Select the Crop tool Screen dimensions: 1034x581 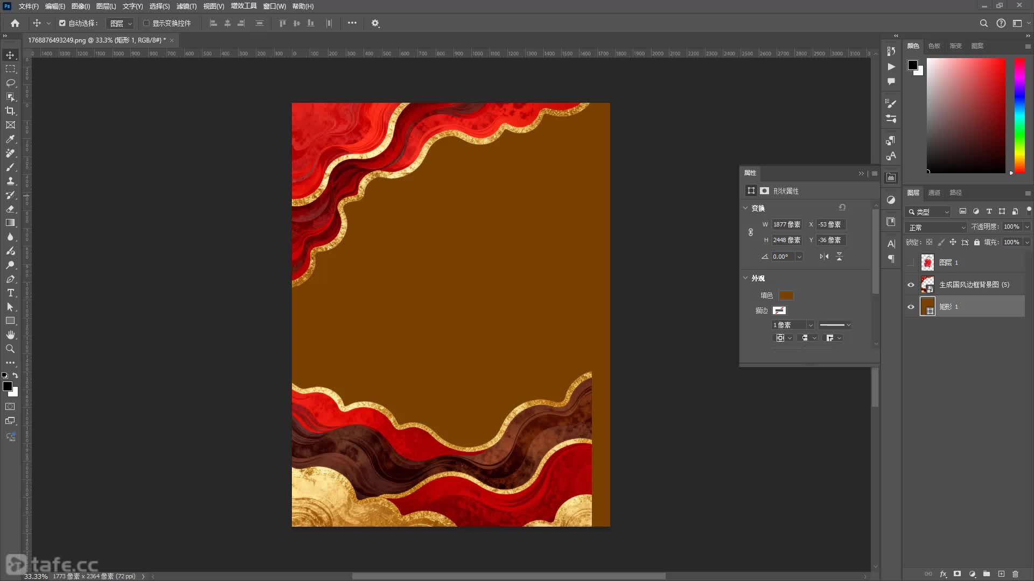point(10,111)
